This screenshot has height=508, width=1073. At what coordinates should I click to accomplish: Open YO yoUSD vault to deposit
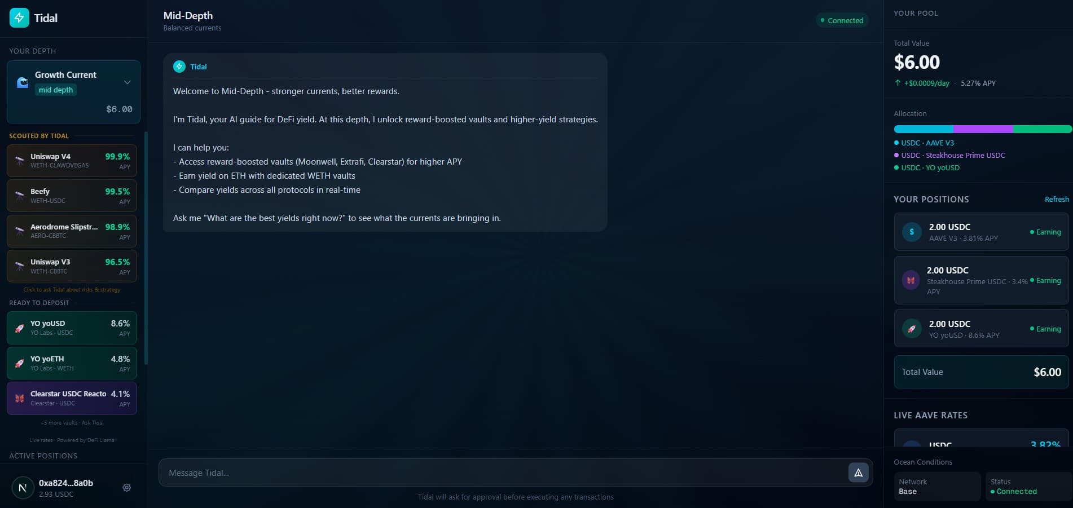(x=72, y=328)
